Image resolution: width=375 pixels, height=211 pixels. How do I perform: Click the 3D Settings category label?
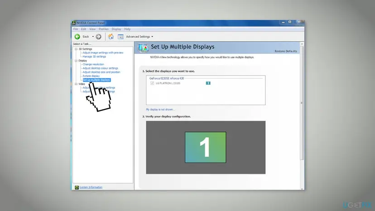tap(86, 49)
